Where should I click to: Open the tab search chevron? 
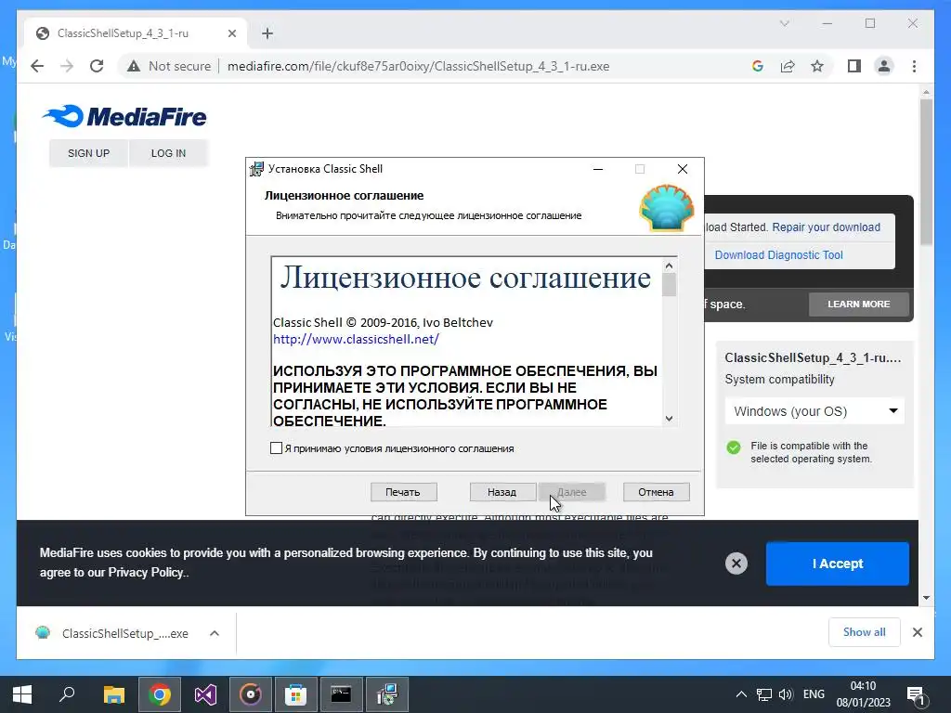[784, 23]
